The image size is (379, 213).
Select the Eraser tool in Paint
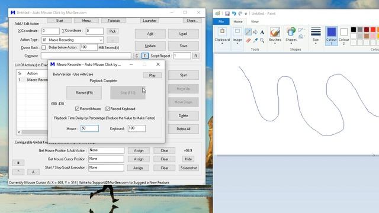pyautogui.click(x=248, y=40)
